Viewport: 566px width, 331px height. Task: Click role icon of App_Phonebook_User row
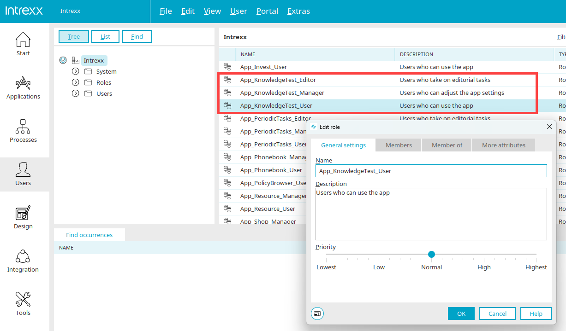(227, 170)
